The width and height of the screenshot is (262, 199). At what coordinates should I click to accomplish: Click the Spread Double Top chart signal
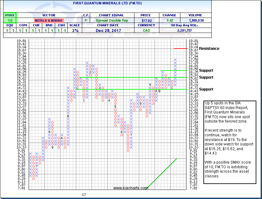click(x=112, y=20)
